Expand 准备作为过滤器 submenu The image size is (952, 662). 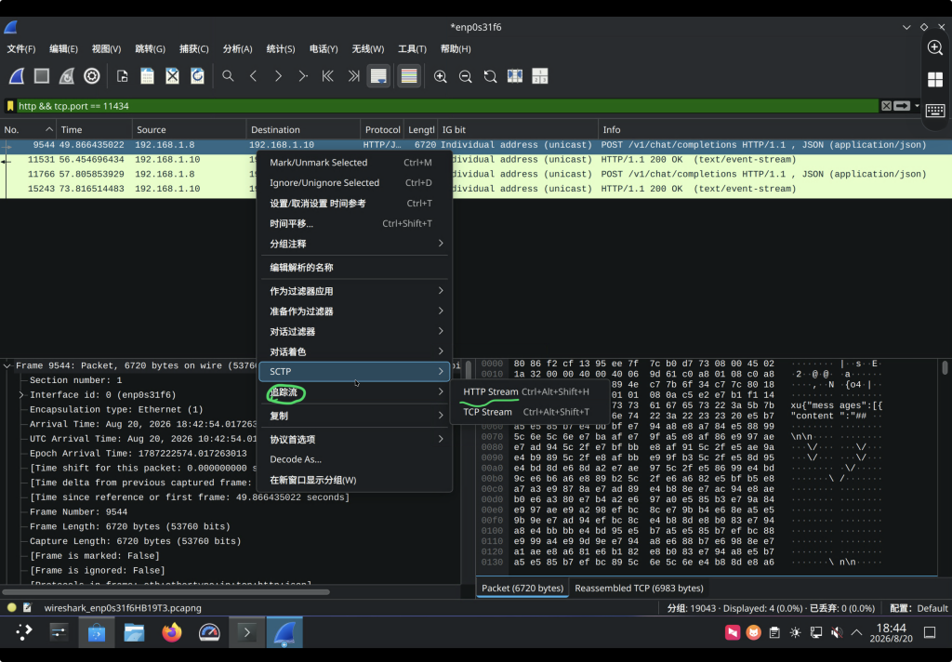355,311
